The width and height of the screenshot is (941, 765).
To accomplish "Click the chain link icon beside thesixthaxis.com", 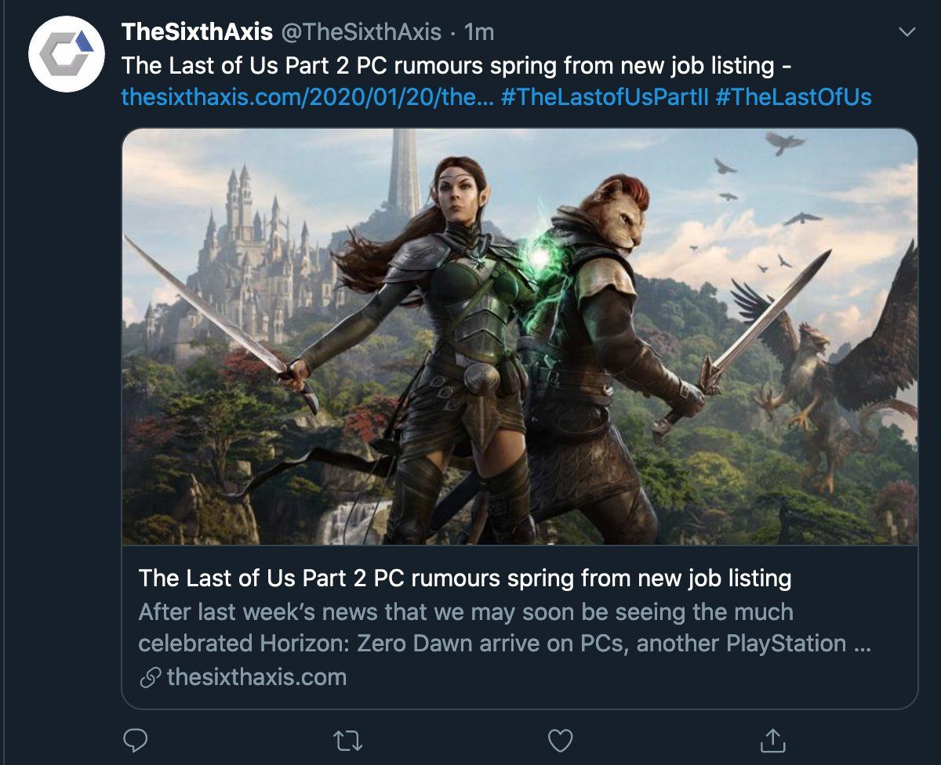I will (x=151, y=677).
